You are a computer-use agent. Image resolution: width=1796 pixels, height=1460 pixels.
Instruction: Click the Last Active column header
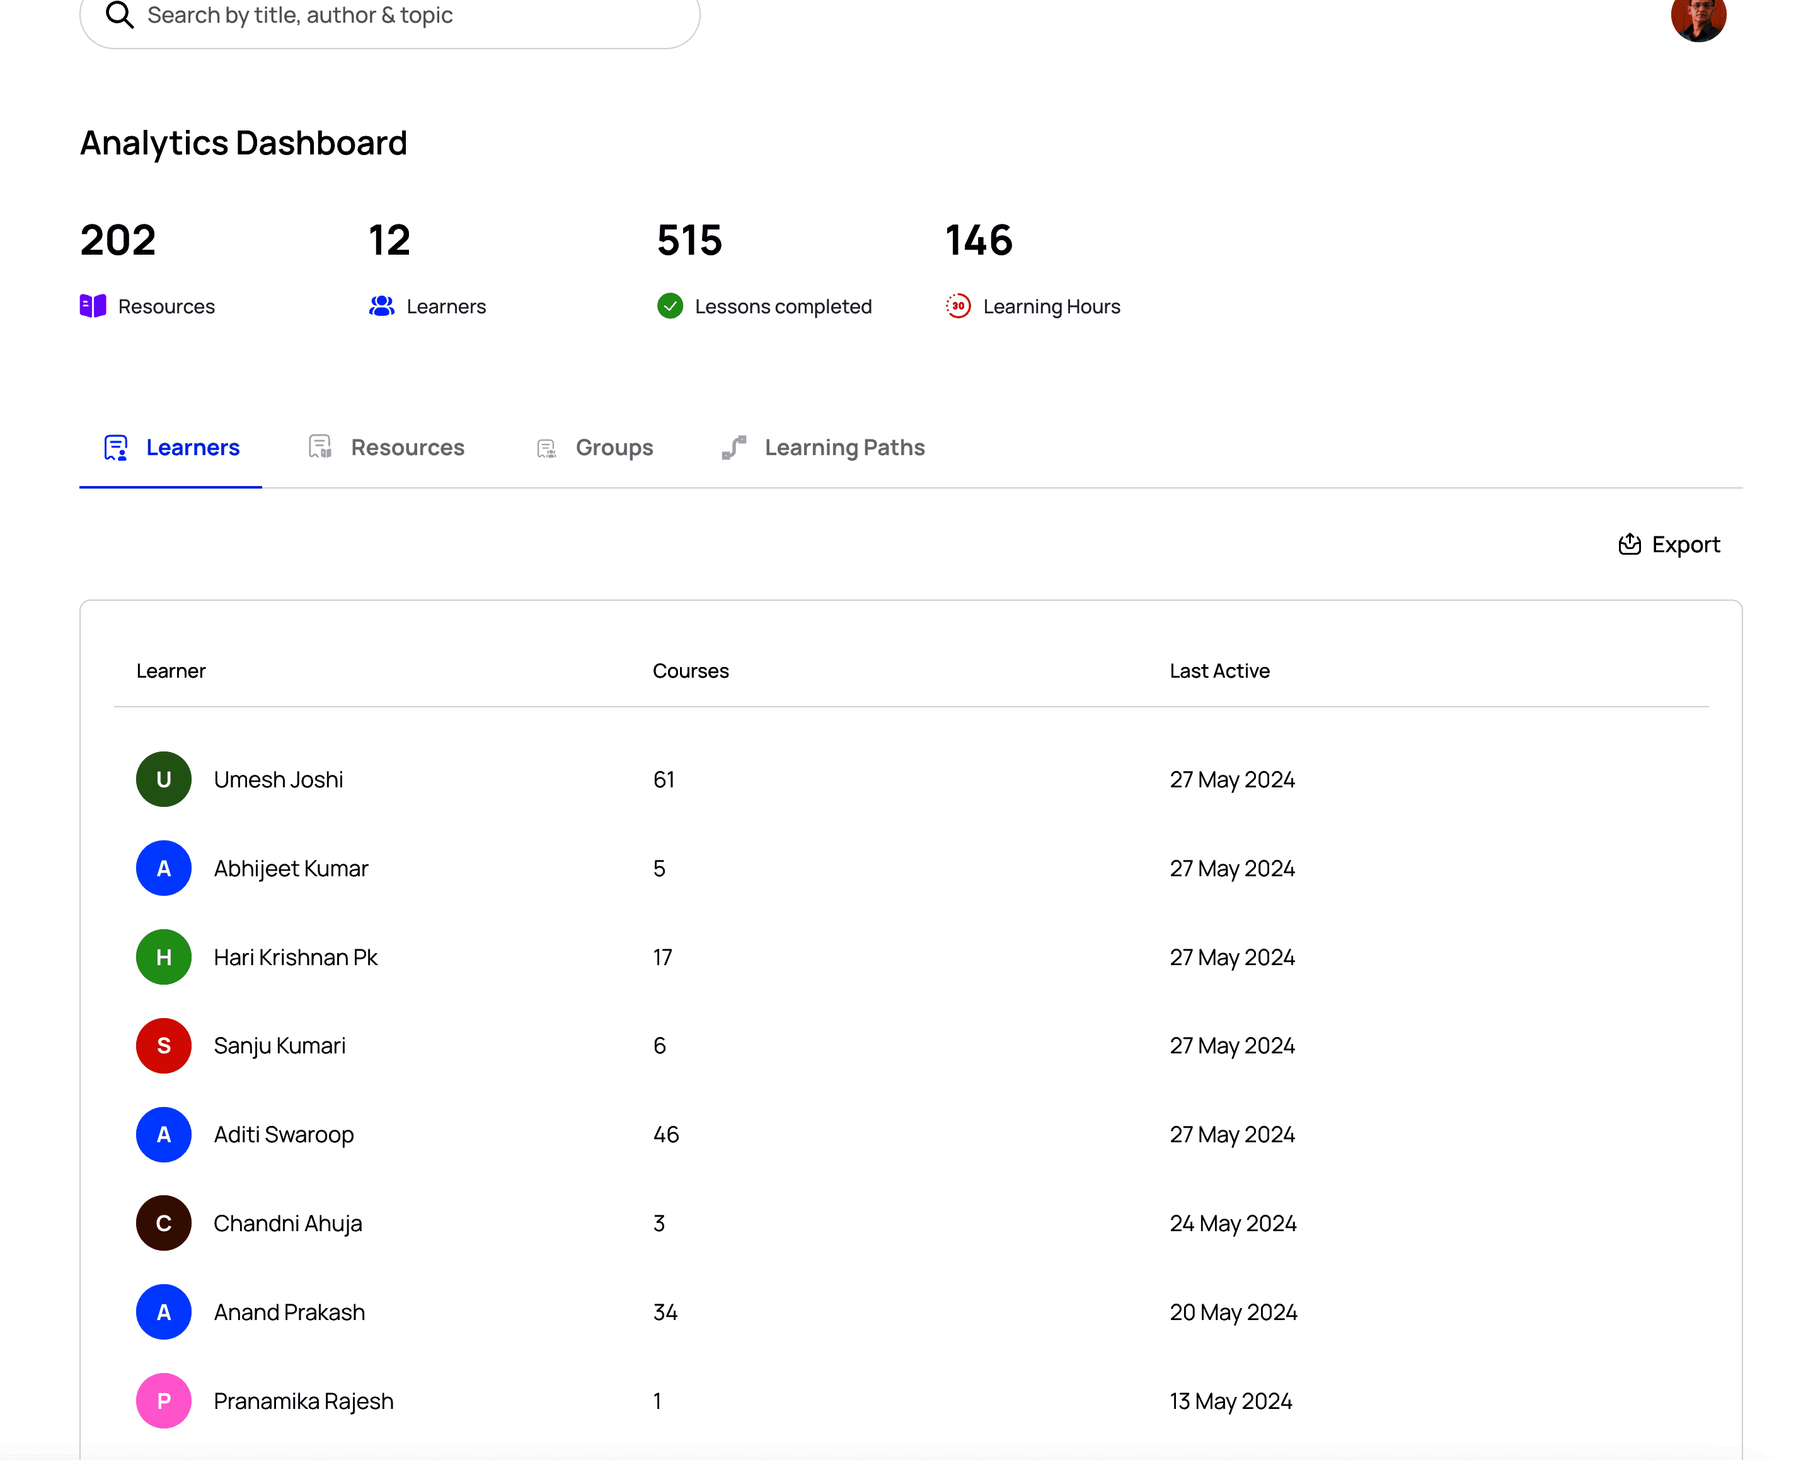pos(1219,670)
